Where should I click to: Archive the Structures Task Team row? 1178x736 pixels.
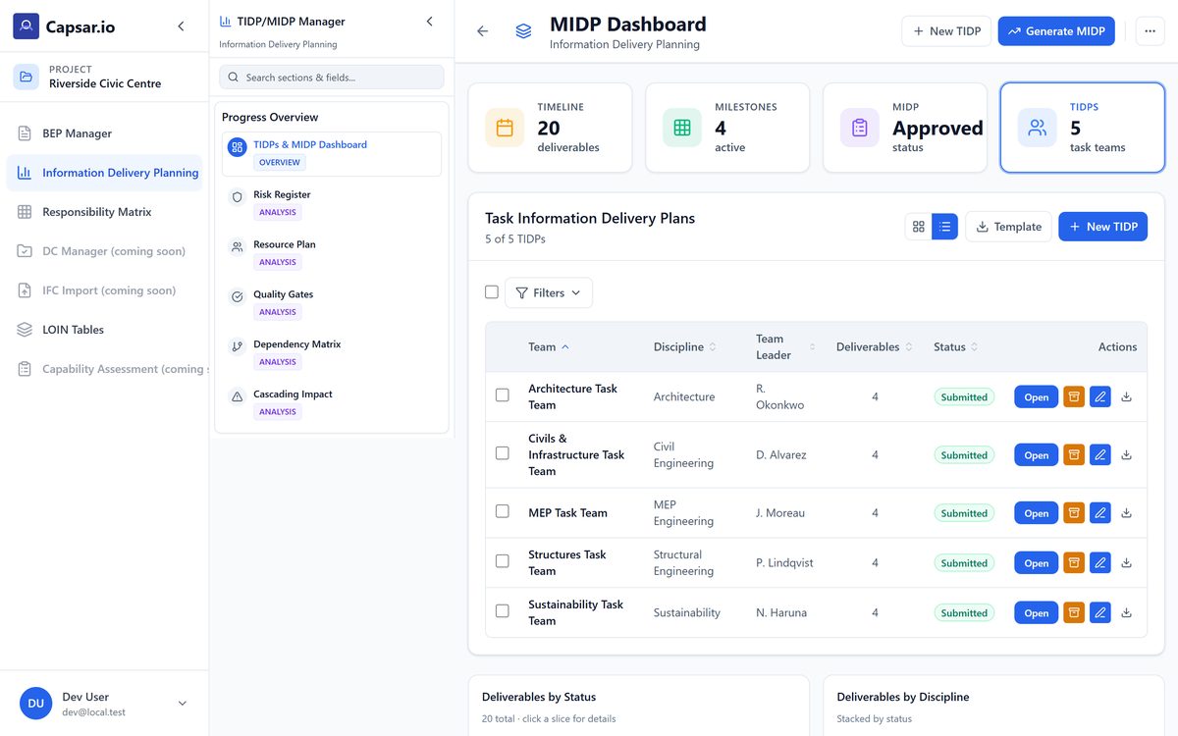coord(1074,562)
